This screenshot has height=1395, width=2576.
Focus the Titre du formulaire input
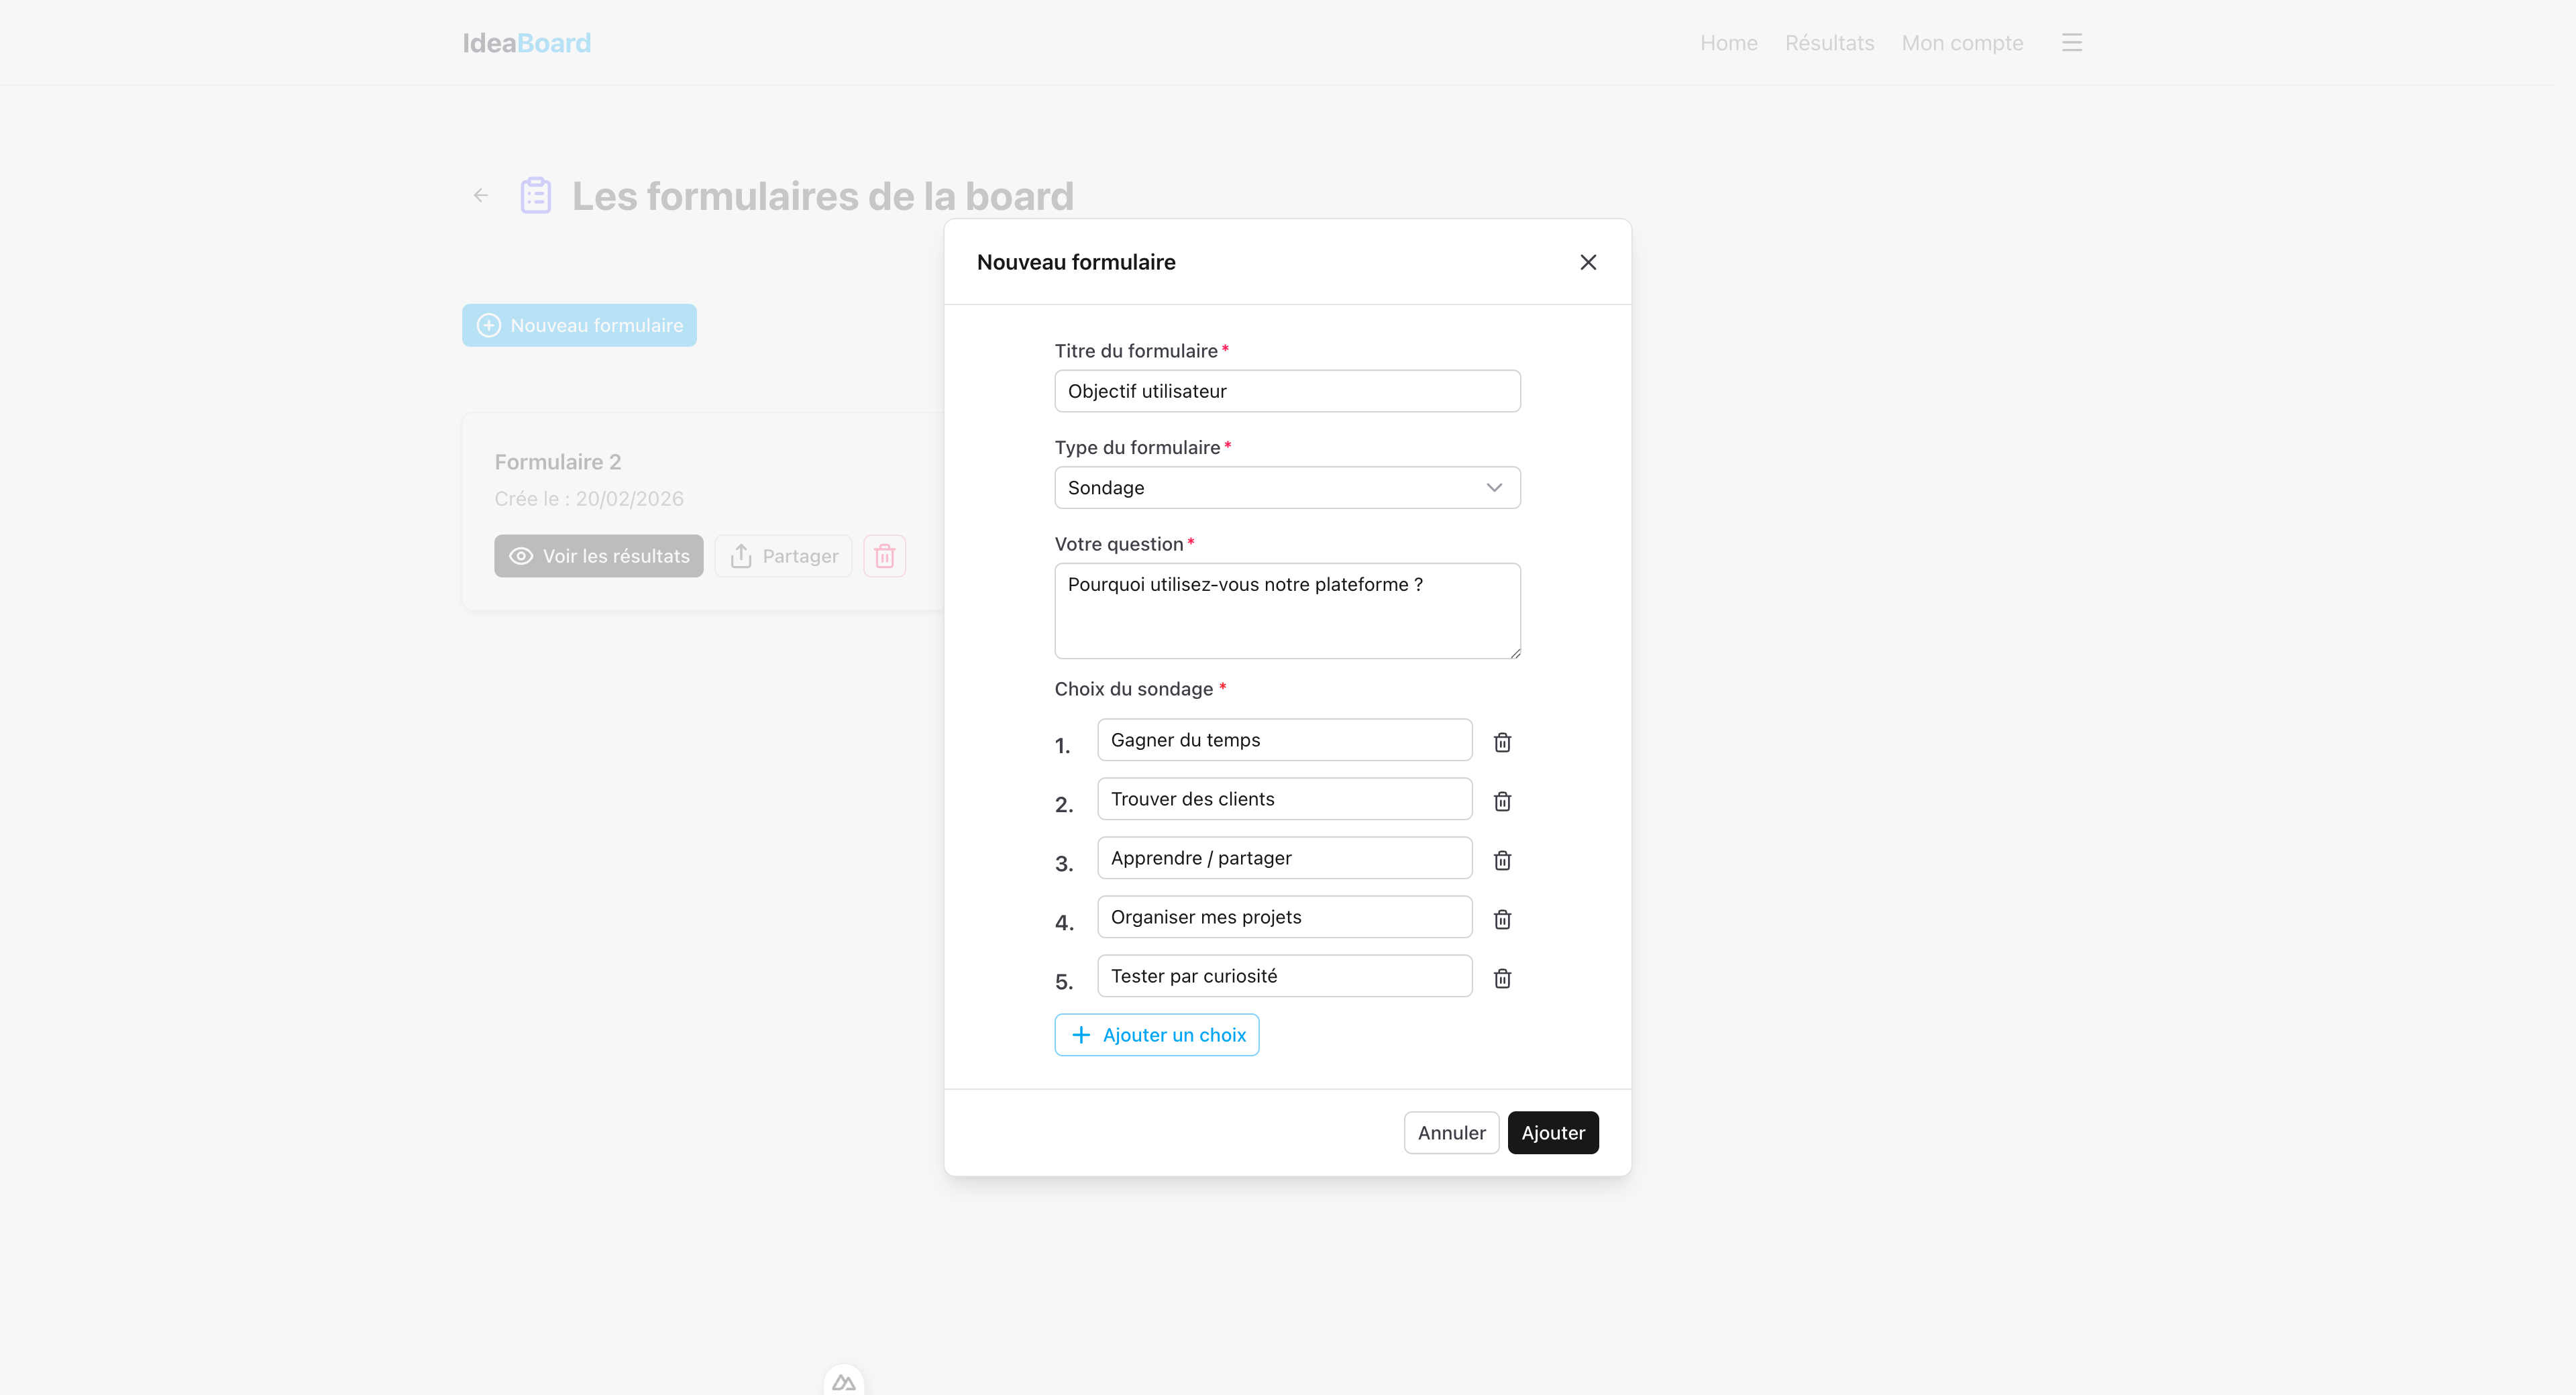pos(1286,391)
